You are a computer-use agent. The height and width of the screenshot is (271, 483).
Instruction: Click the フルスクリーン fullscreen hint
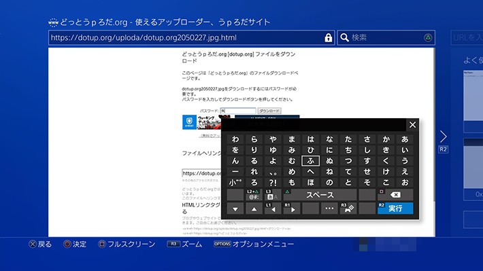[127, 245]
